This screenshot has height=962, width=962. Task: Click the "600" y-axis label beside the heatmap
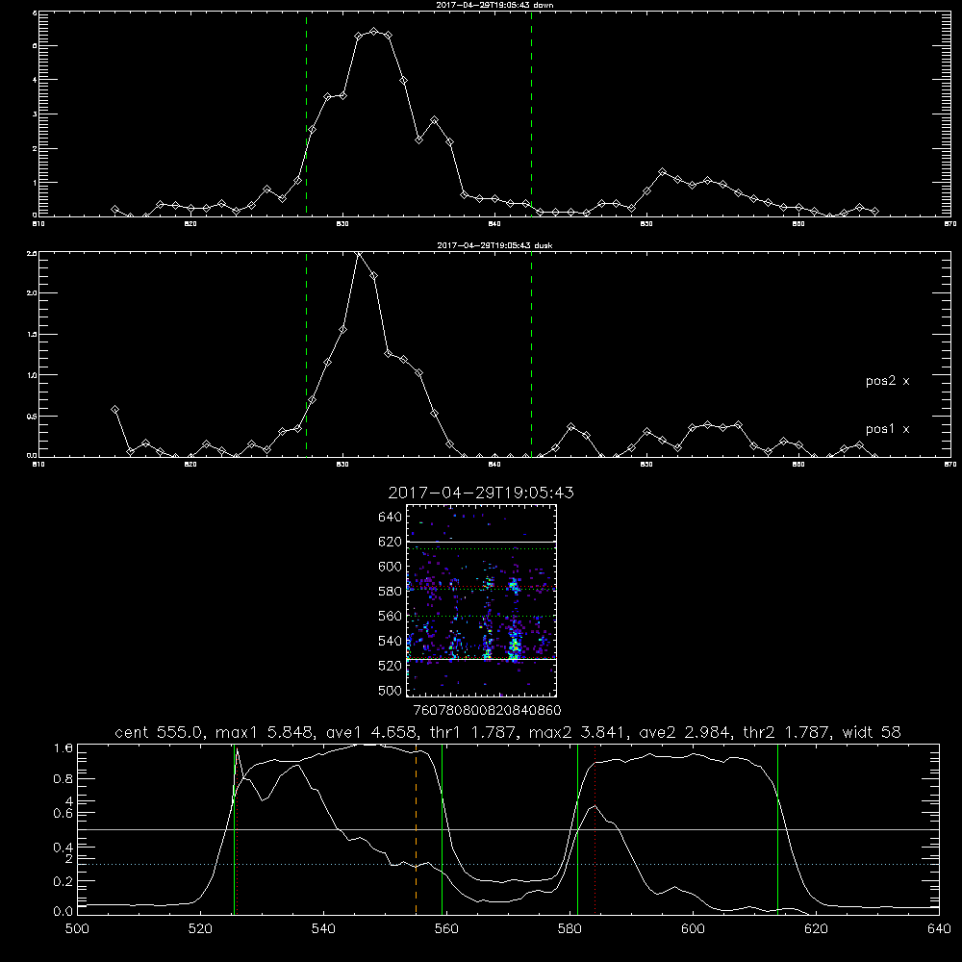[391, 567]
